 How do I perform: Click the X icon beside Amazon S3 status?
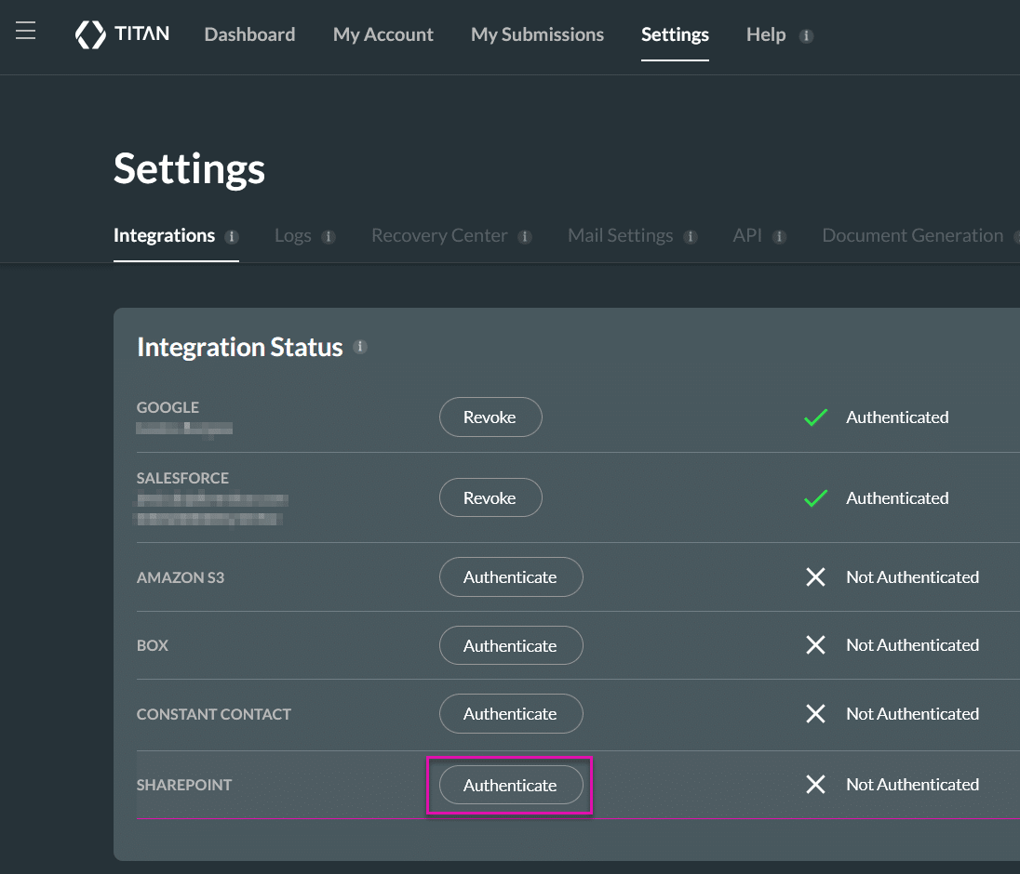pos(816,576)
